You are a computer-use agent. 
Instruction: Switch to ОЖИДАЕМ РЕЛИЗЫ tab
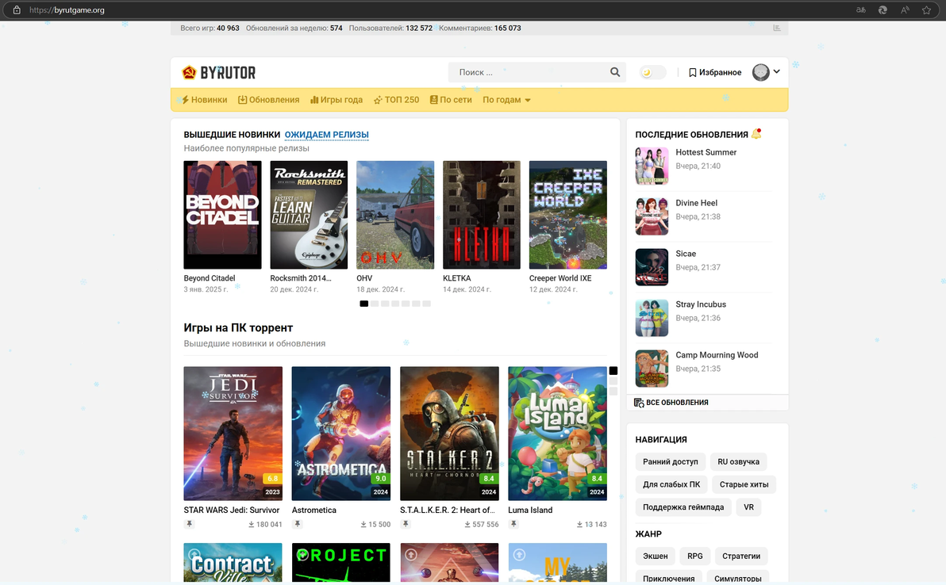326,135
